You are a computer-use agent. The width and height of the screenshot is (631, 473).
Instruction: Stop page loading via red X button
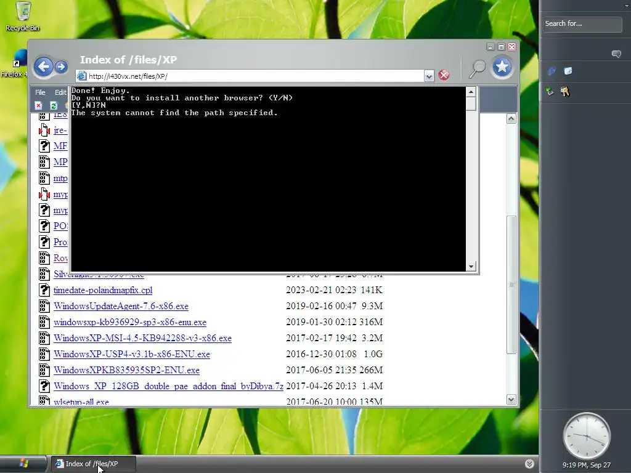point(444,75)
